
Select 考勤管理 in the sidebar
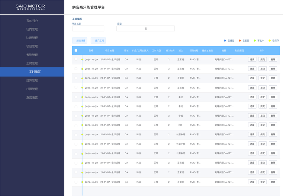tap(32, 55)
